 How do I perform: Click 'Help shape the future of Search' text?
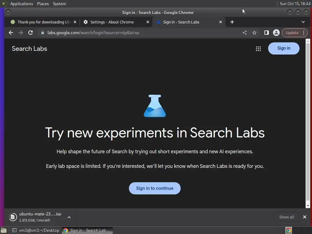click(155, 152)
